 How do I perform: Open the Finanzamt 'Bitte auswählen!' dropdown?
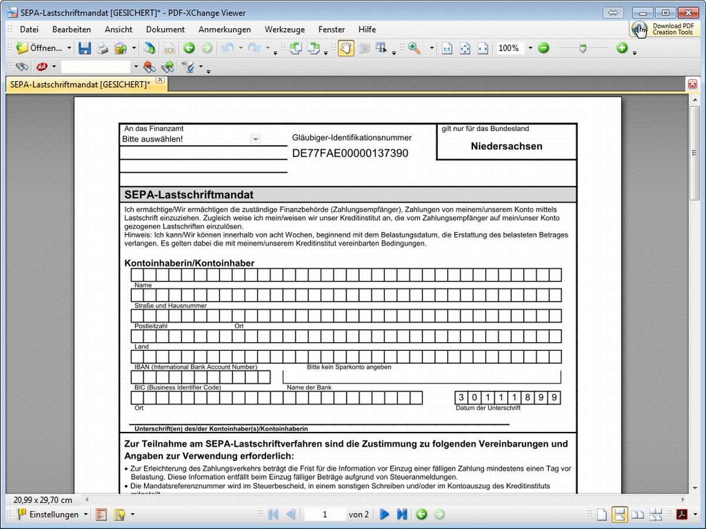point(255,139)
